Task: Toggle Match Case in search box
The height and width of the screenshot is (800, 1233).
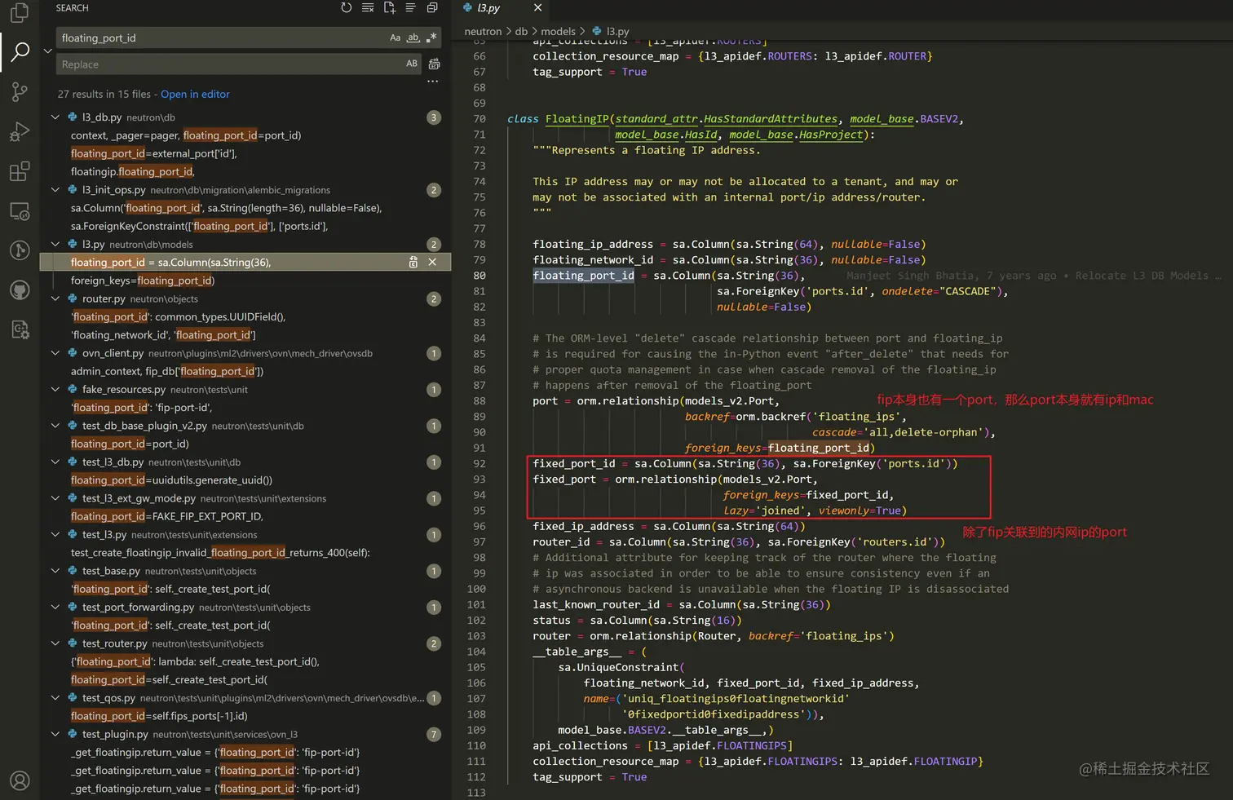Action: click(395, 38)
